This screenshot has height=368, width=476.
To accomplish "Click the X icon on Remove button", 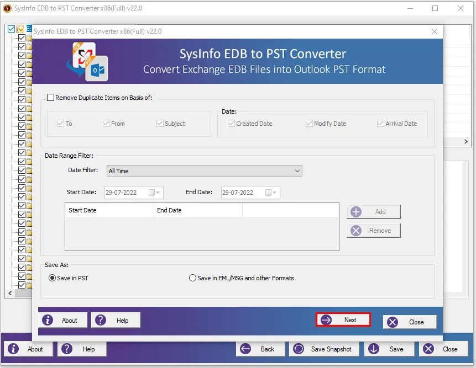I will tap(356, 231).
